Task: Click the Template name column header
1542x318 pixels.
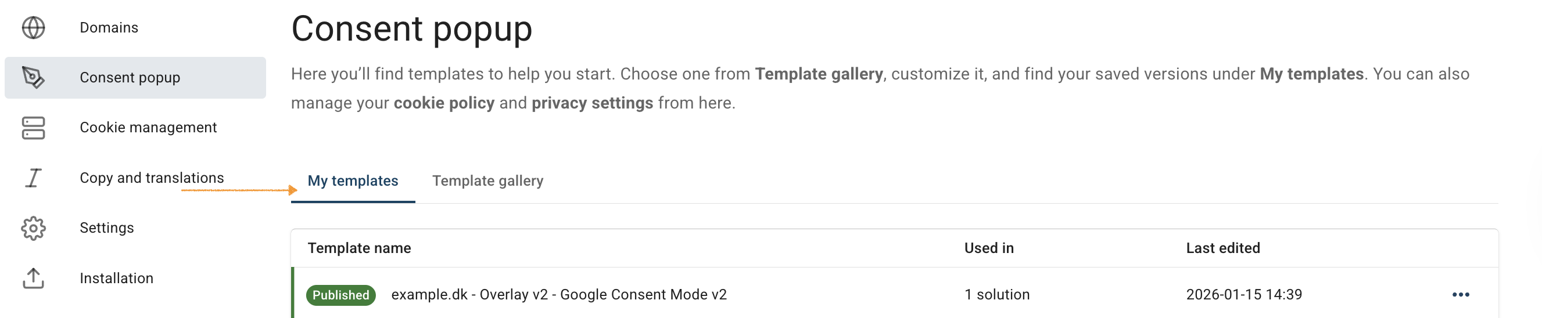Action: tap(359, 249)
